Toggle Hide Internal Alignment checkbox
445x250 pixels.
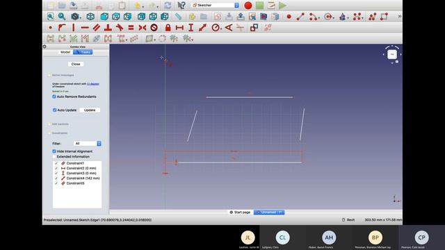point(54,151)
